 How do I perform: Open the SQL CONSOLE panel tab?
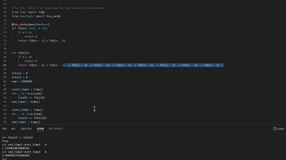click(x=55, y=128)
